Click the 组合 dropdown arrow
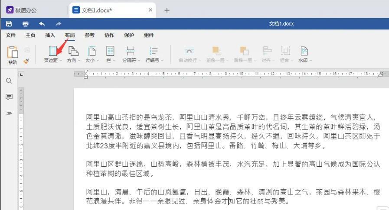 pyautogui.click(x=292, y=61)
